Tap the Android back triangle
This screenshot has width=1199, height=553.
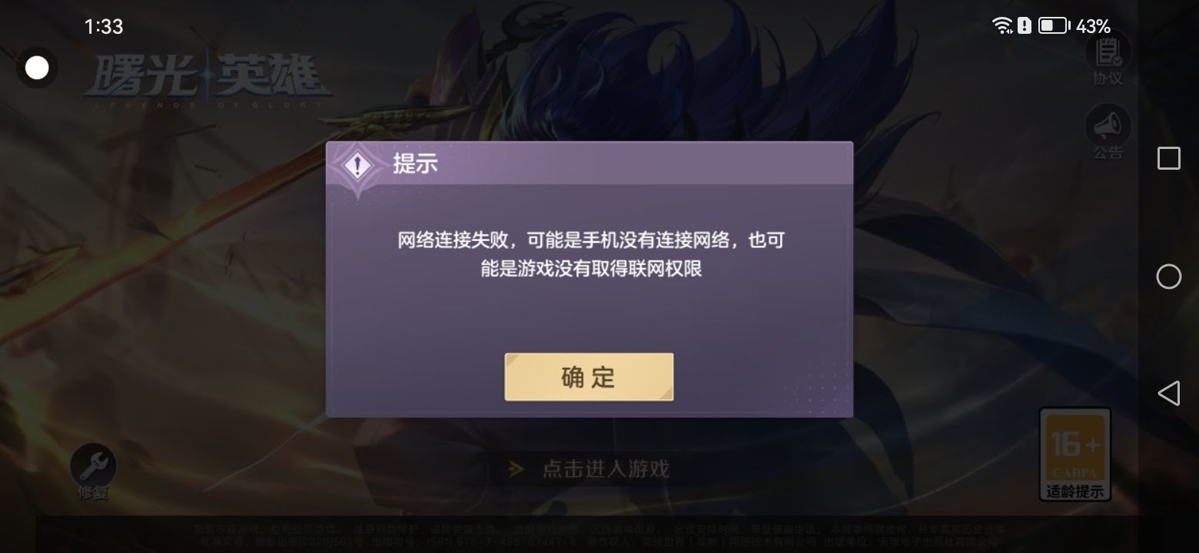pyautogui.click(x=1168, y=393)
